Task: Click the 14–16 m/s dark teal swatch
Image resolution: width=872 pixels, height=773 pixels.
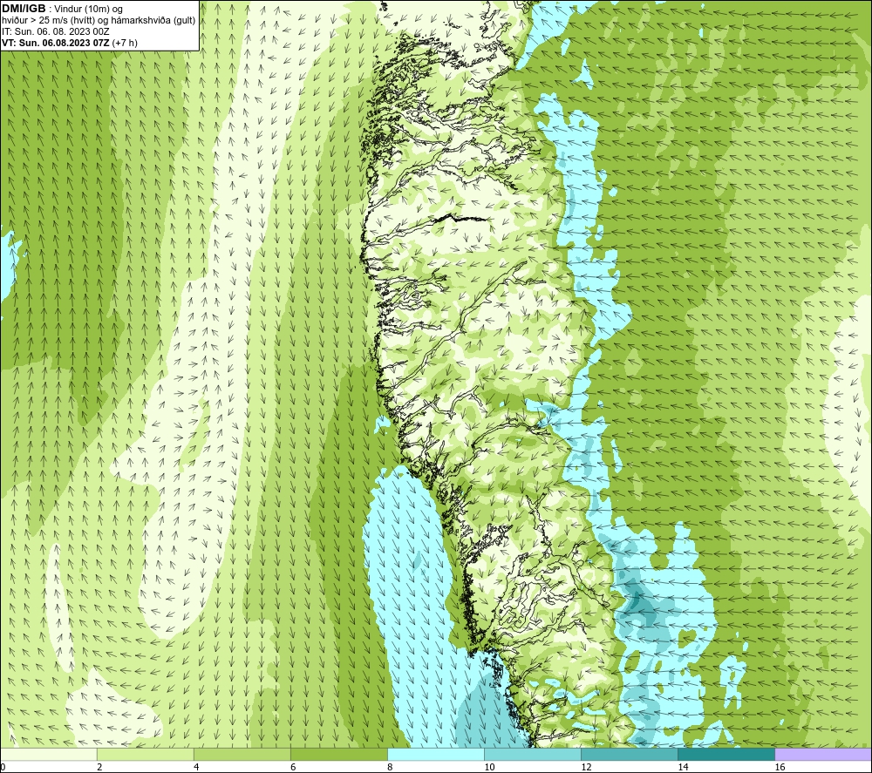Action: tap(726, 754)
